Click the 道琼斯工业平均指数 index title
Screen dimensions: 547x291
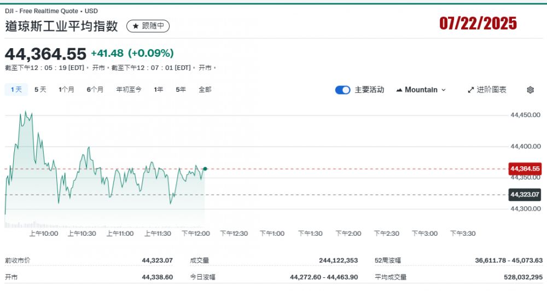click(x=62, y=26)
